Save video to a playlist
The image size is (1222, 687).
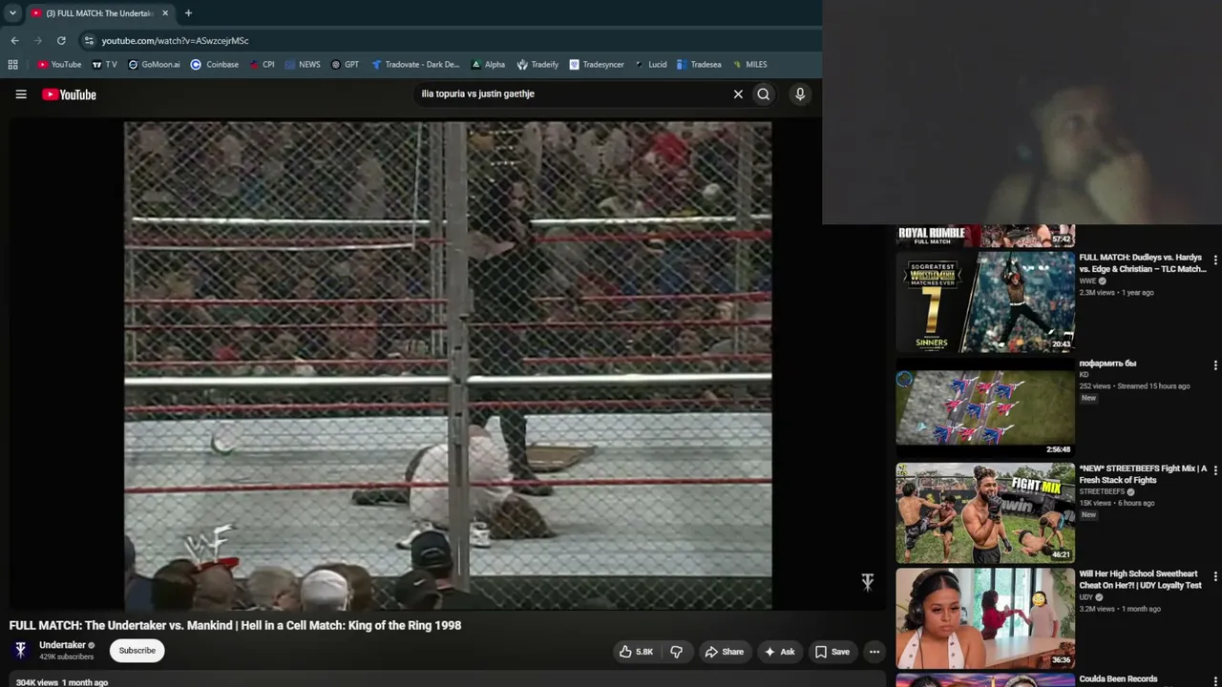click(x=832, y=652)
